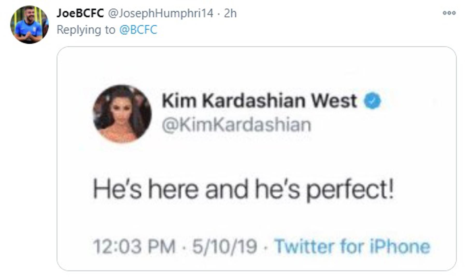Click the blue verified checkmark badge
The height and width of the screenshot is (279, 467).
point(372,101)
